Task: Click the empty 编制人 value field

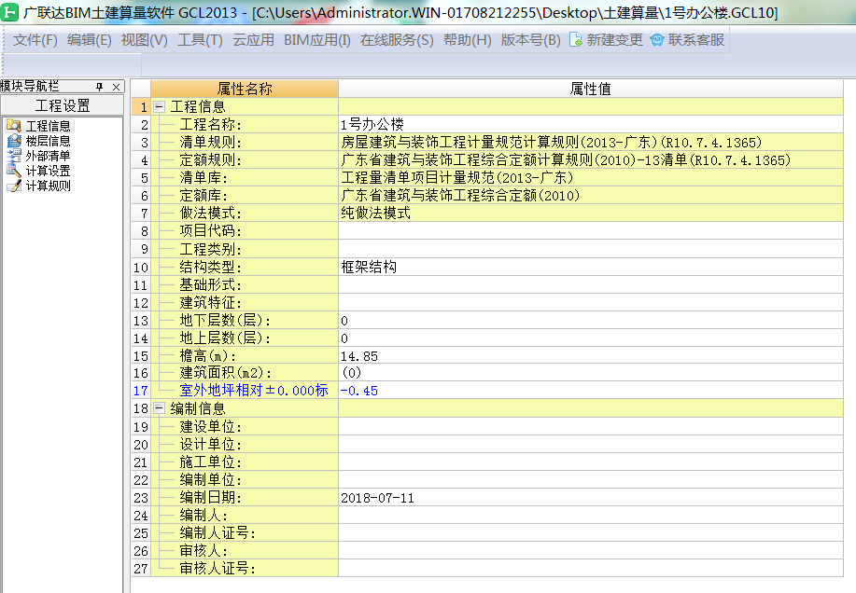Action: (x=591, y=515)
